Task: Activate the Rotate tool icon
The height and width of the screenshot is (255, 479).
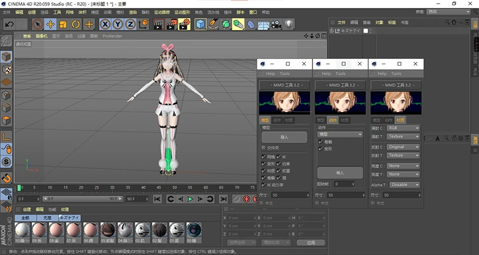Action: pos(76,24)
